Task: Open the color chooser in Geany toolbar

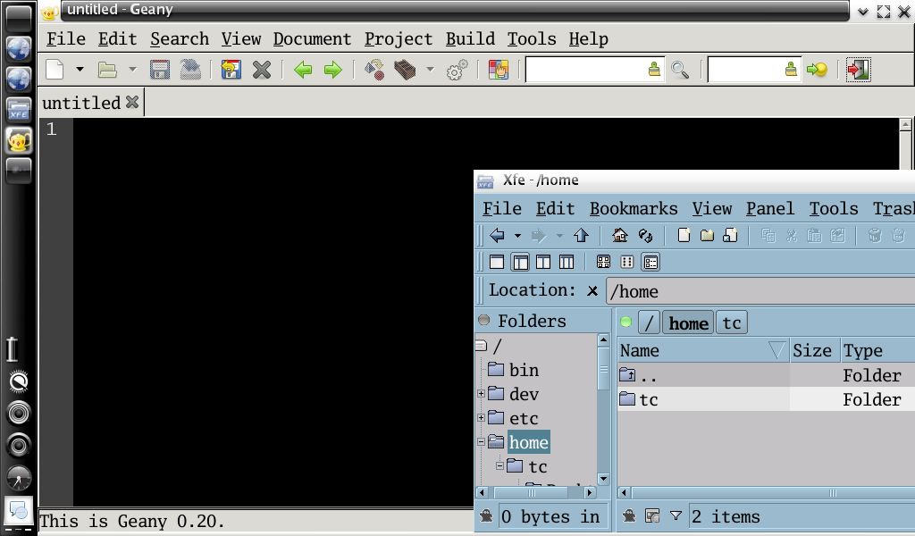Action: click(x=498, y=70)
